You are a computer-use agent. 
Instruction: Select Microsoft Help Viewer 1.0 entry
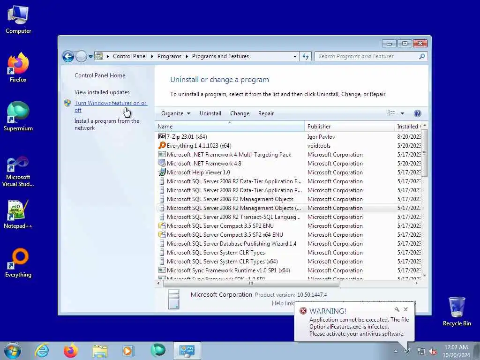pos(289,172)
